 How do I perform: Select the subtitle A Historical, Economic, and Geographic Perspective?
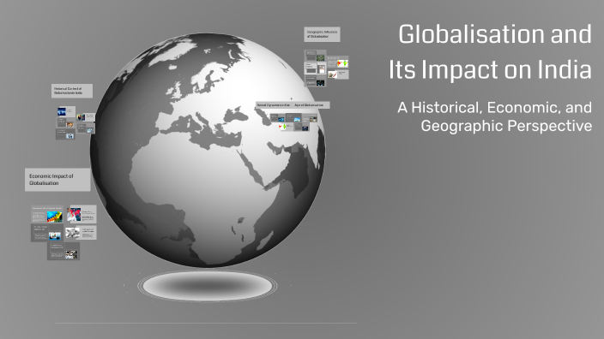494,116
